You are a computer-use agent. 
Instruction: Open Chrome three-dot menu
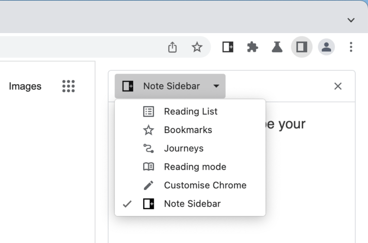351,47
